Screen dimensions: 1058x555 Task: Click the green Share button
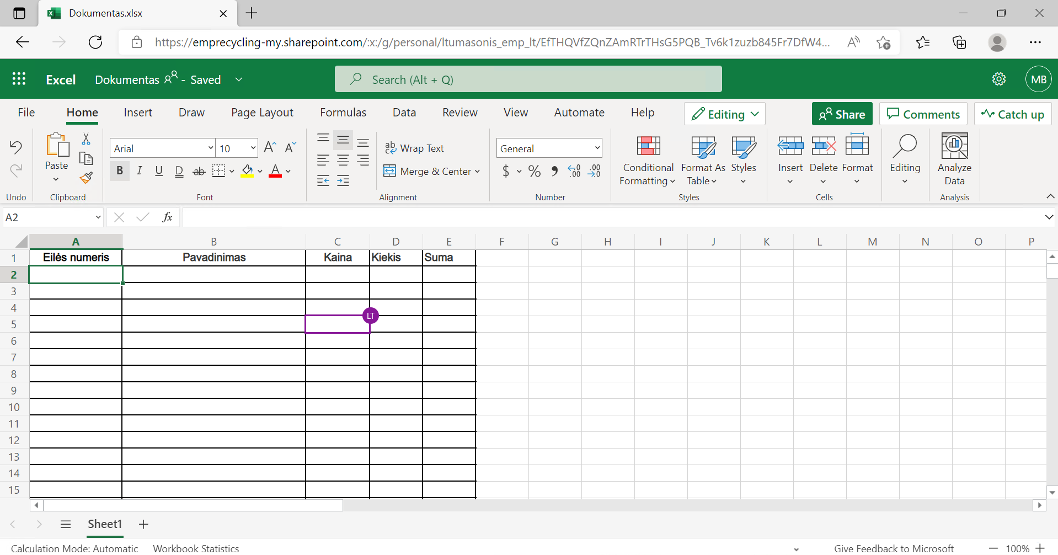(842, 114)
